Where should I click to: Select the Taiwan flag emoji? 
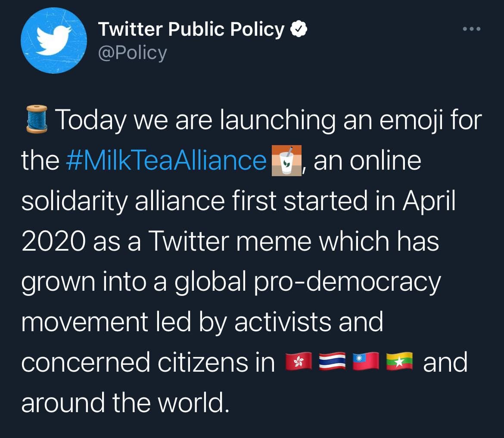click(365, 362)
